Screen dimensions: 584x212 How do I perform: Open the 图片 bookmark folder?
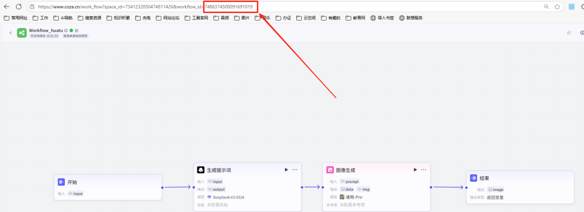coord(242,18)
